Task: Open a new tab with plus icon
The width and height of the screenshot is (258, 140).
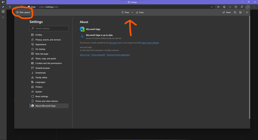Action: point(3,17)
